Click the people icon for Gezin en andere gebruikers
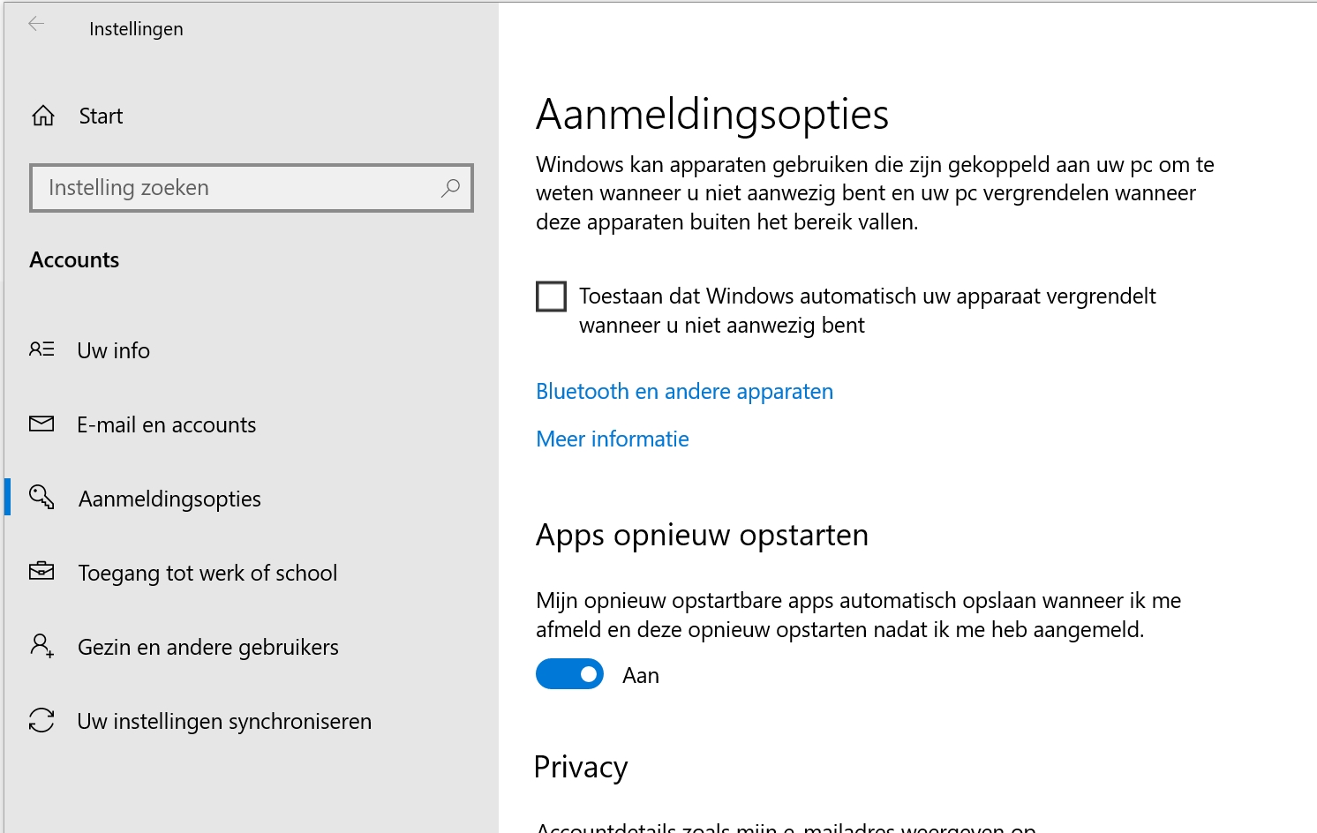The image size is (1317, 833). point(41,646)
